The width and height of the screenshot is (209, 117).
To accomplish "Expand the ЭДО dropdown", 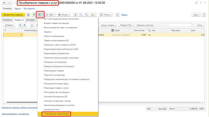I will 50,15.
